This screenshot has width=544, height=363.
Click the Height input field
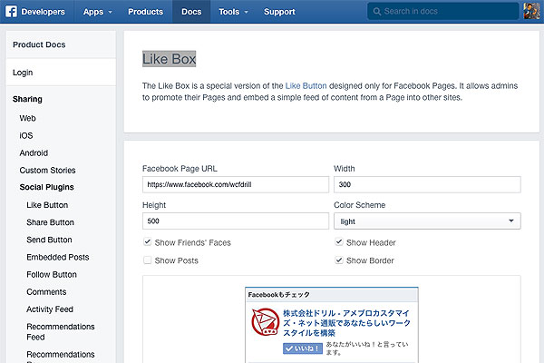(236, 221)
